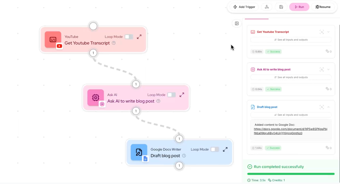Run the workflow

(x=299, y=7)
